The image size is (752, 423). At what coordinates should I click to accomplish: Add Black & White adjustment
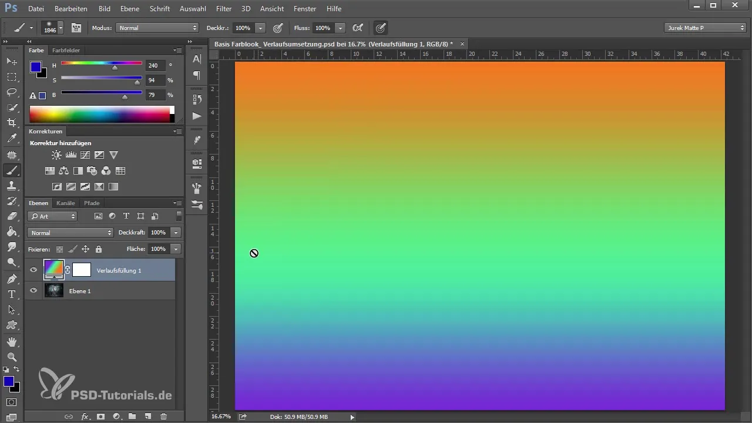click(78, 171)
